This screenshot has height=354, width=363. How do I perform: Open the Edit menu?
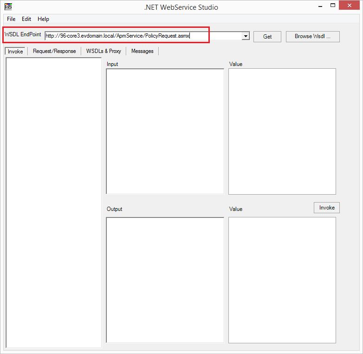[x=26, y=19]
